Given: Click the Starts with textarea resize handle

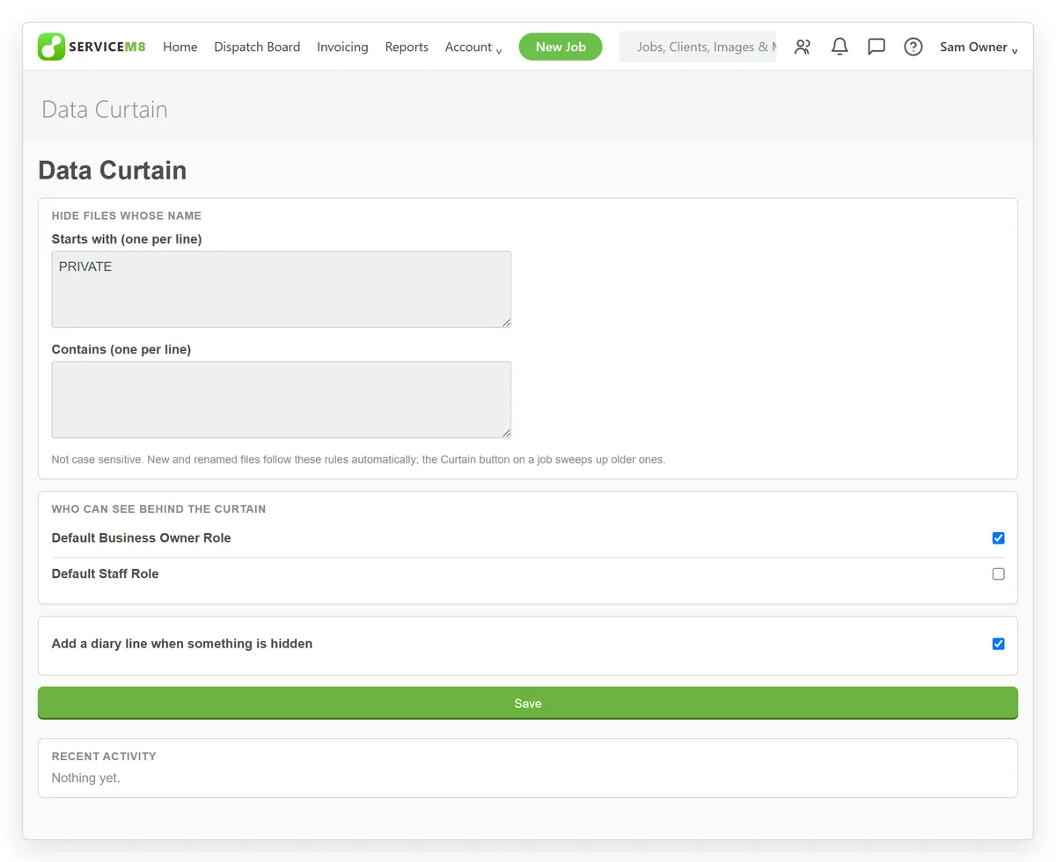Looking at the screenshot, I should [506, 323].
